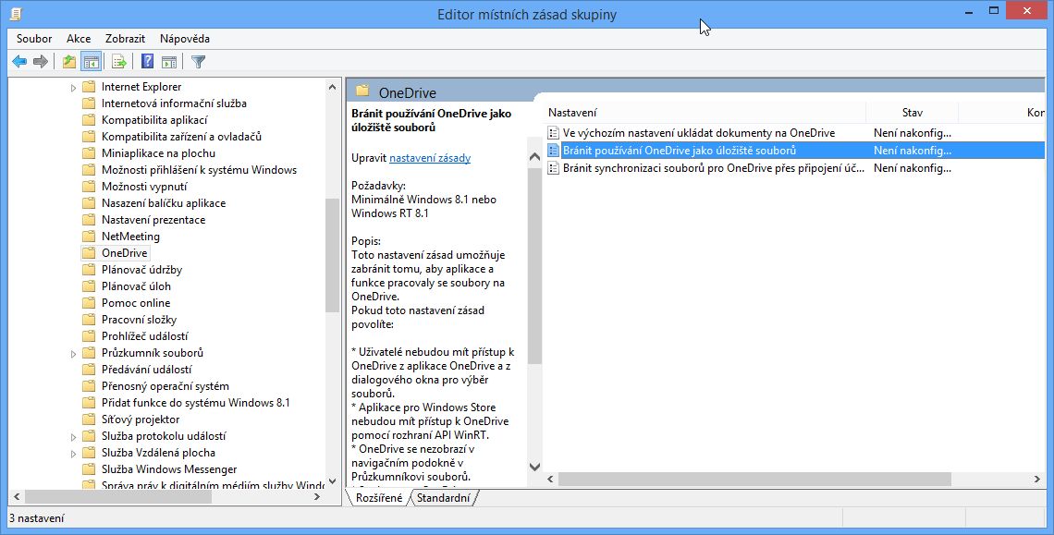Screen dimensions: 1054x535
Task: Click the Filter funnel toolbar icon
Action: pos(198,62)
